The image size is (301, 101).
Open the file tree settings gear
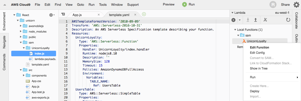pos(52,15)
